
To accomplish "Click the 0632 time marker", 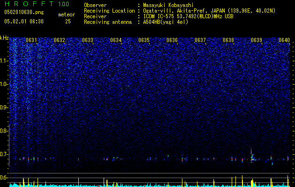I will [x=60, y=40].
